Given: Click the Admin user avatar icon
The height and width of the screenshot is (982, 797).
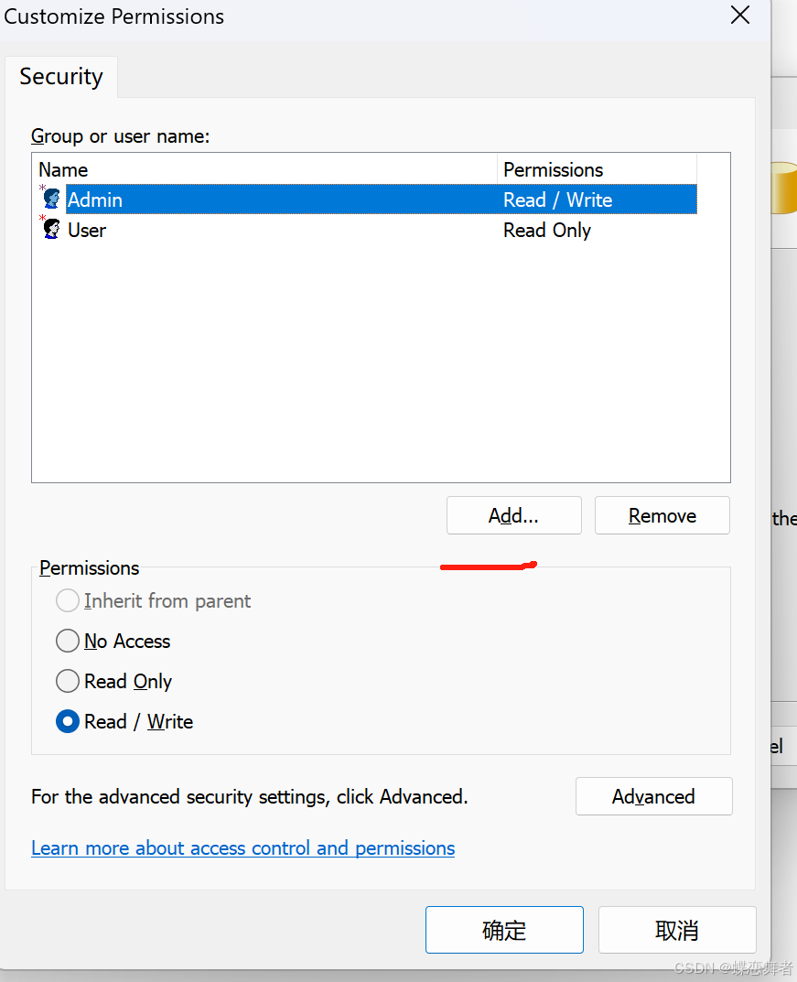Looking at the screenshot, I should point(50,199).
